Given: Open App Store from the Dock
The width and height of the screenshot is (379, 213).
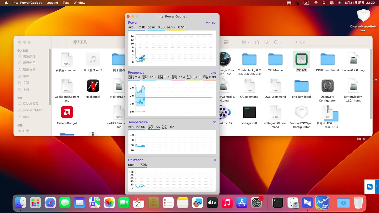Looking at the screenshot, I should 242,202.
